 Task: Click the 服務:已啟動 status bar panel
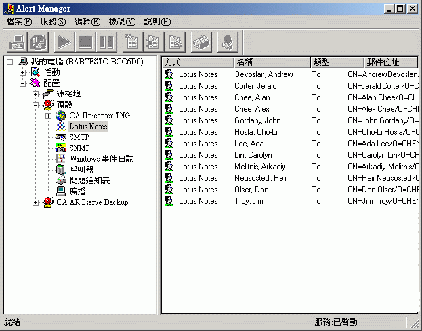(x=360, y=322)
